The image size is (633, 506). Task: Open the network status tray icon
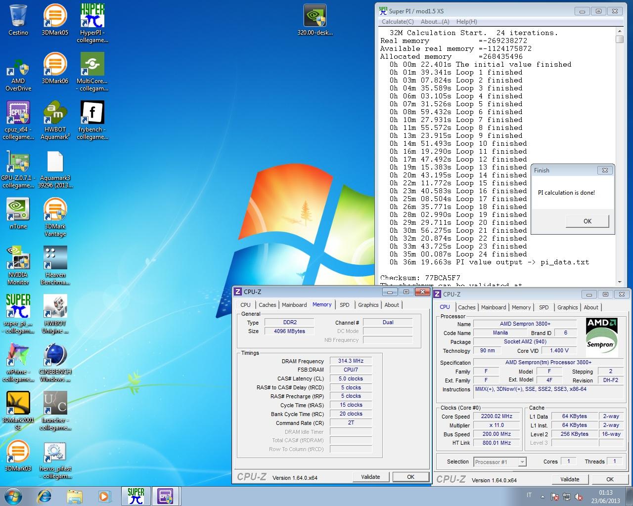coord(567,497)
